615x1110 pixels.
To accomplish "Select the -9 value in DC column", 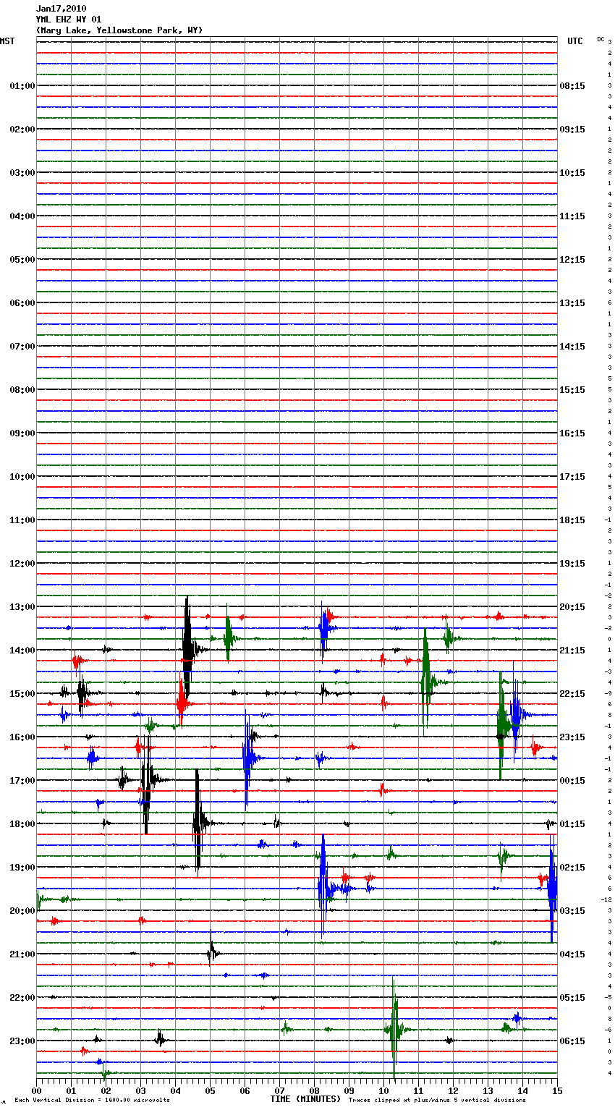I will pos(608,693).
